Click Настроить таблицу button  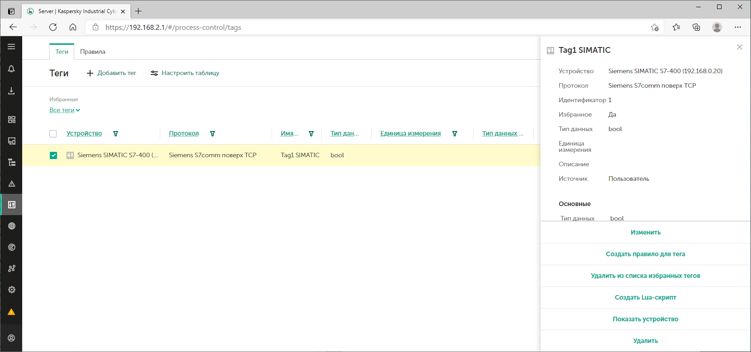[185, 73]
